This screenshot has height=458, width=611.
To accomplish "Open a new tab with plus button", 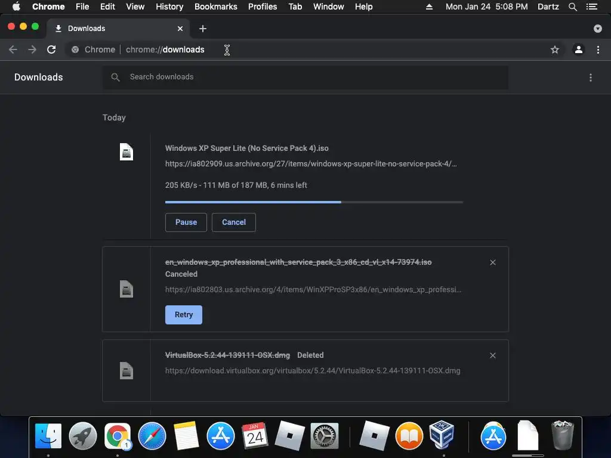I will click(203, 29).
